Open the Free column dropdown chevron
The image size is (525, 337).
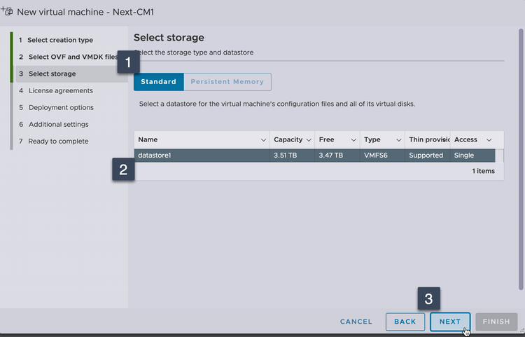pyautogui.click(x=353, y=140)
